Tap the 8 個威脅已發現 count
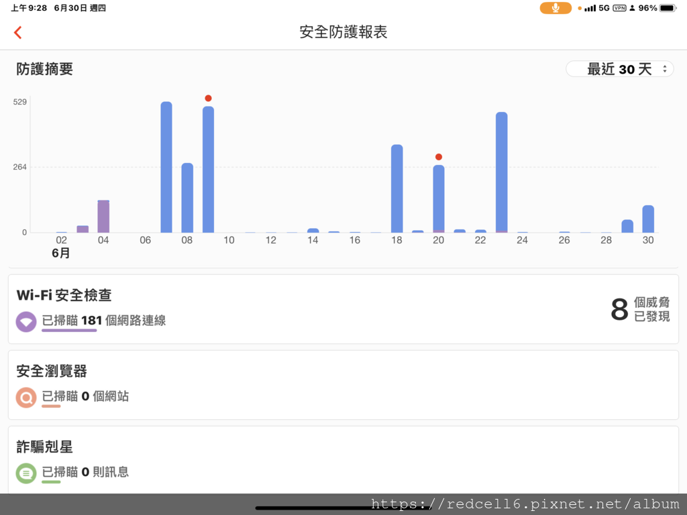Viewport: 687px width, 515px height. [x=640, y=309]
